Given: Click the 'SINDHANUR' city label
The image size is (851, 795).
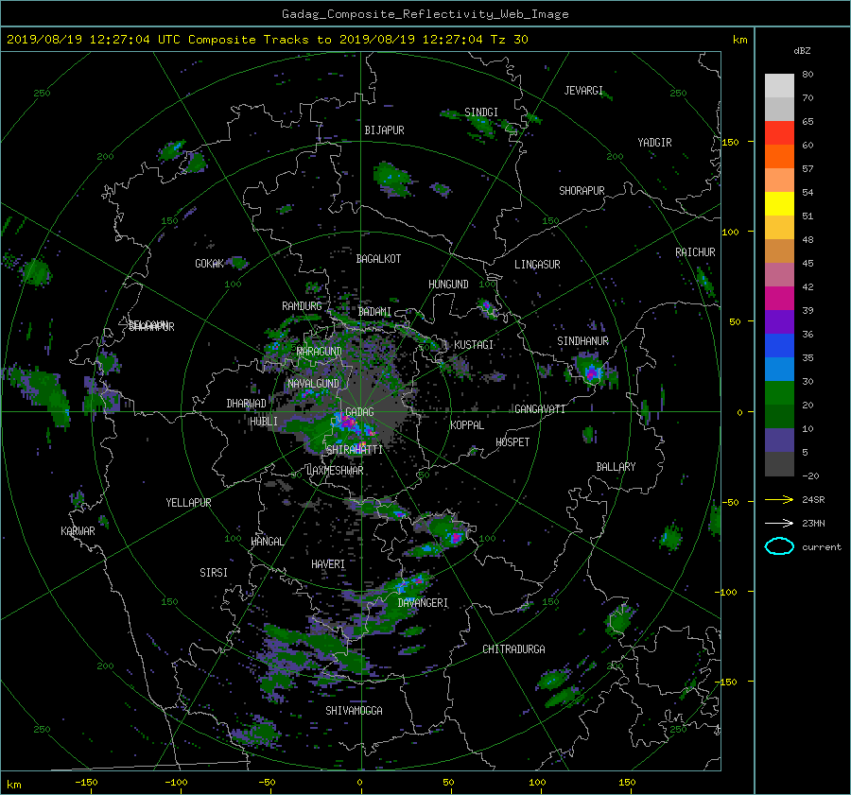Looking at the screenshot, I should point(582,341).
